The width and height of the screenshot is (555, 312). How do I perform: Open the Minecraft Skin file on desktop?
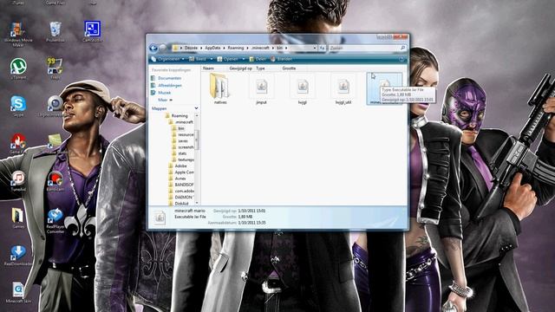(17, 293)
